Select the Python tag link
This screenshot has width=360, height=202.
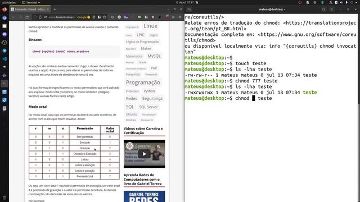point(149,91)
